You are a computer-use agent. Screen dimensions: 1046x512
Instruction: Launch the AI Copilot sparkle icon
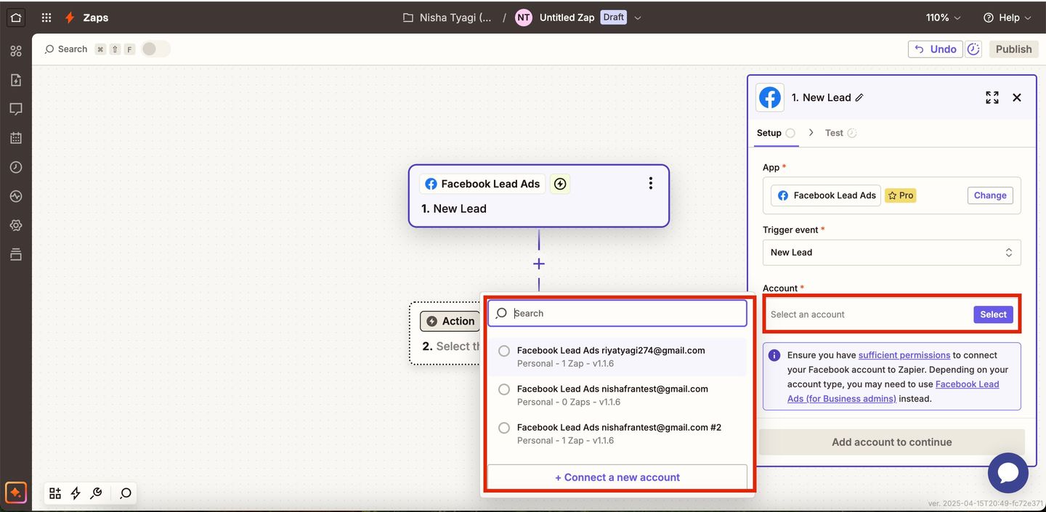tap(16, 493)
